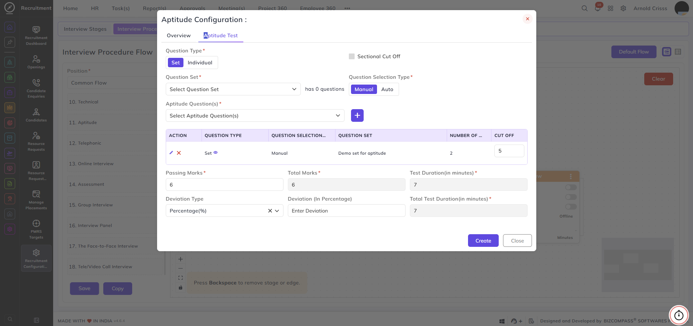Screen dimensions: 693x326
Task: Zoom in on the flow canvas
Action: 181,259
